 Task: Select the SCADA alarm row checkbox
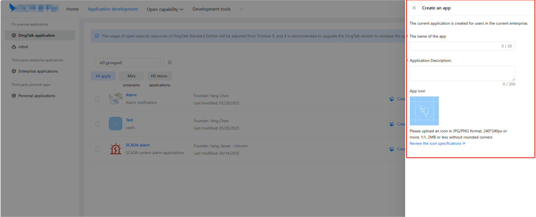(x=98, y=149)
